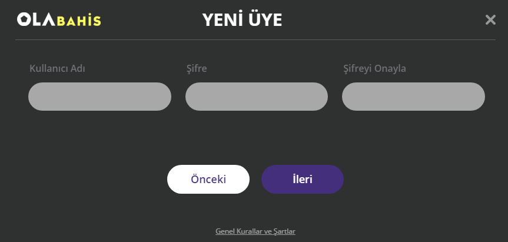Viewport: 508px width, 242px height.
Task: Click the yellow BAHIS text in logo
Action: [79, 21]
